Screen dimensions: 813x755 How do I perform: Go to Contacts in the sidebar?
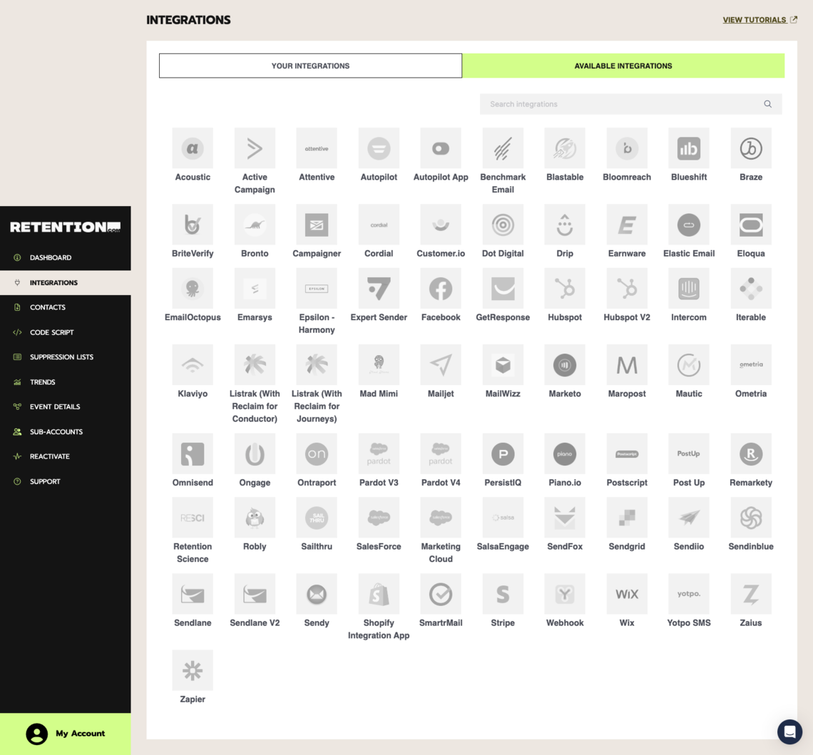click(66, 307)
